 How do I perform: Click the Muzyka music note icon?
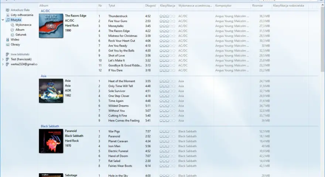click(8, 20)
